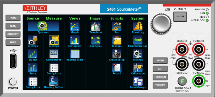The image size is (215, 97).
Task: Open the Quickset menu icon
Action: (43, 26)
